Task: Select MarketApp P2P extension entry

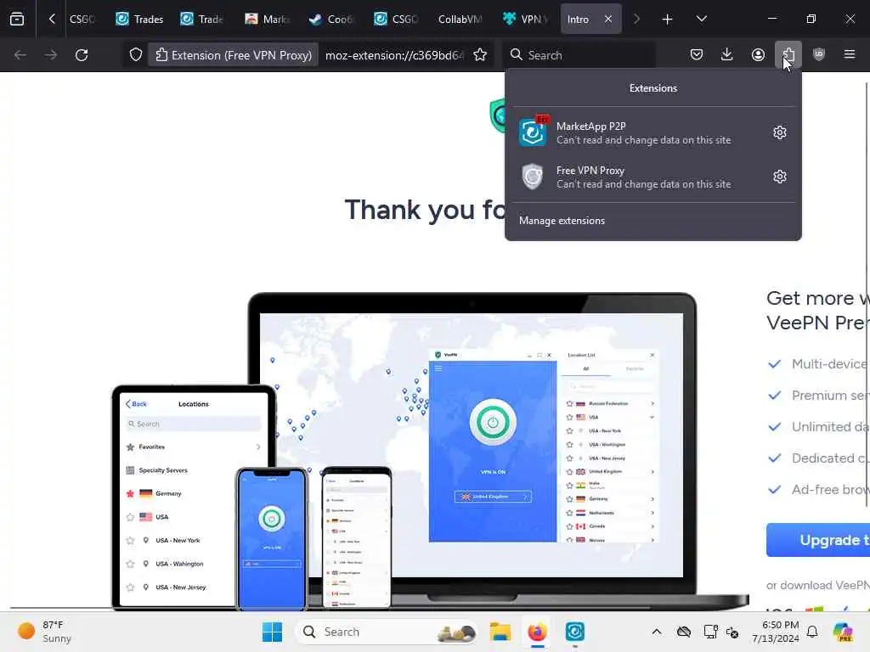Action: click(638, 132)
